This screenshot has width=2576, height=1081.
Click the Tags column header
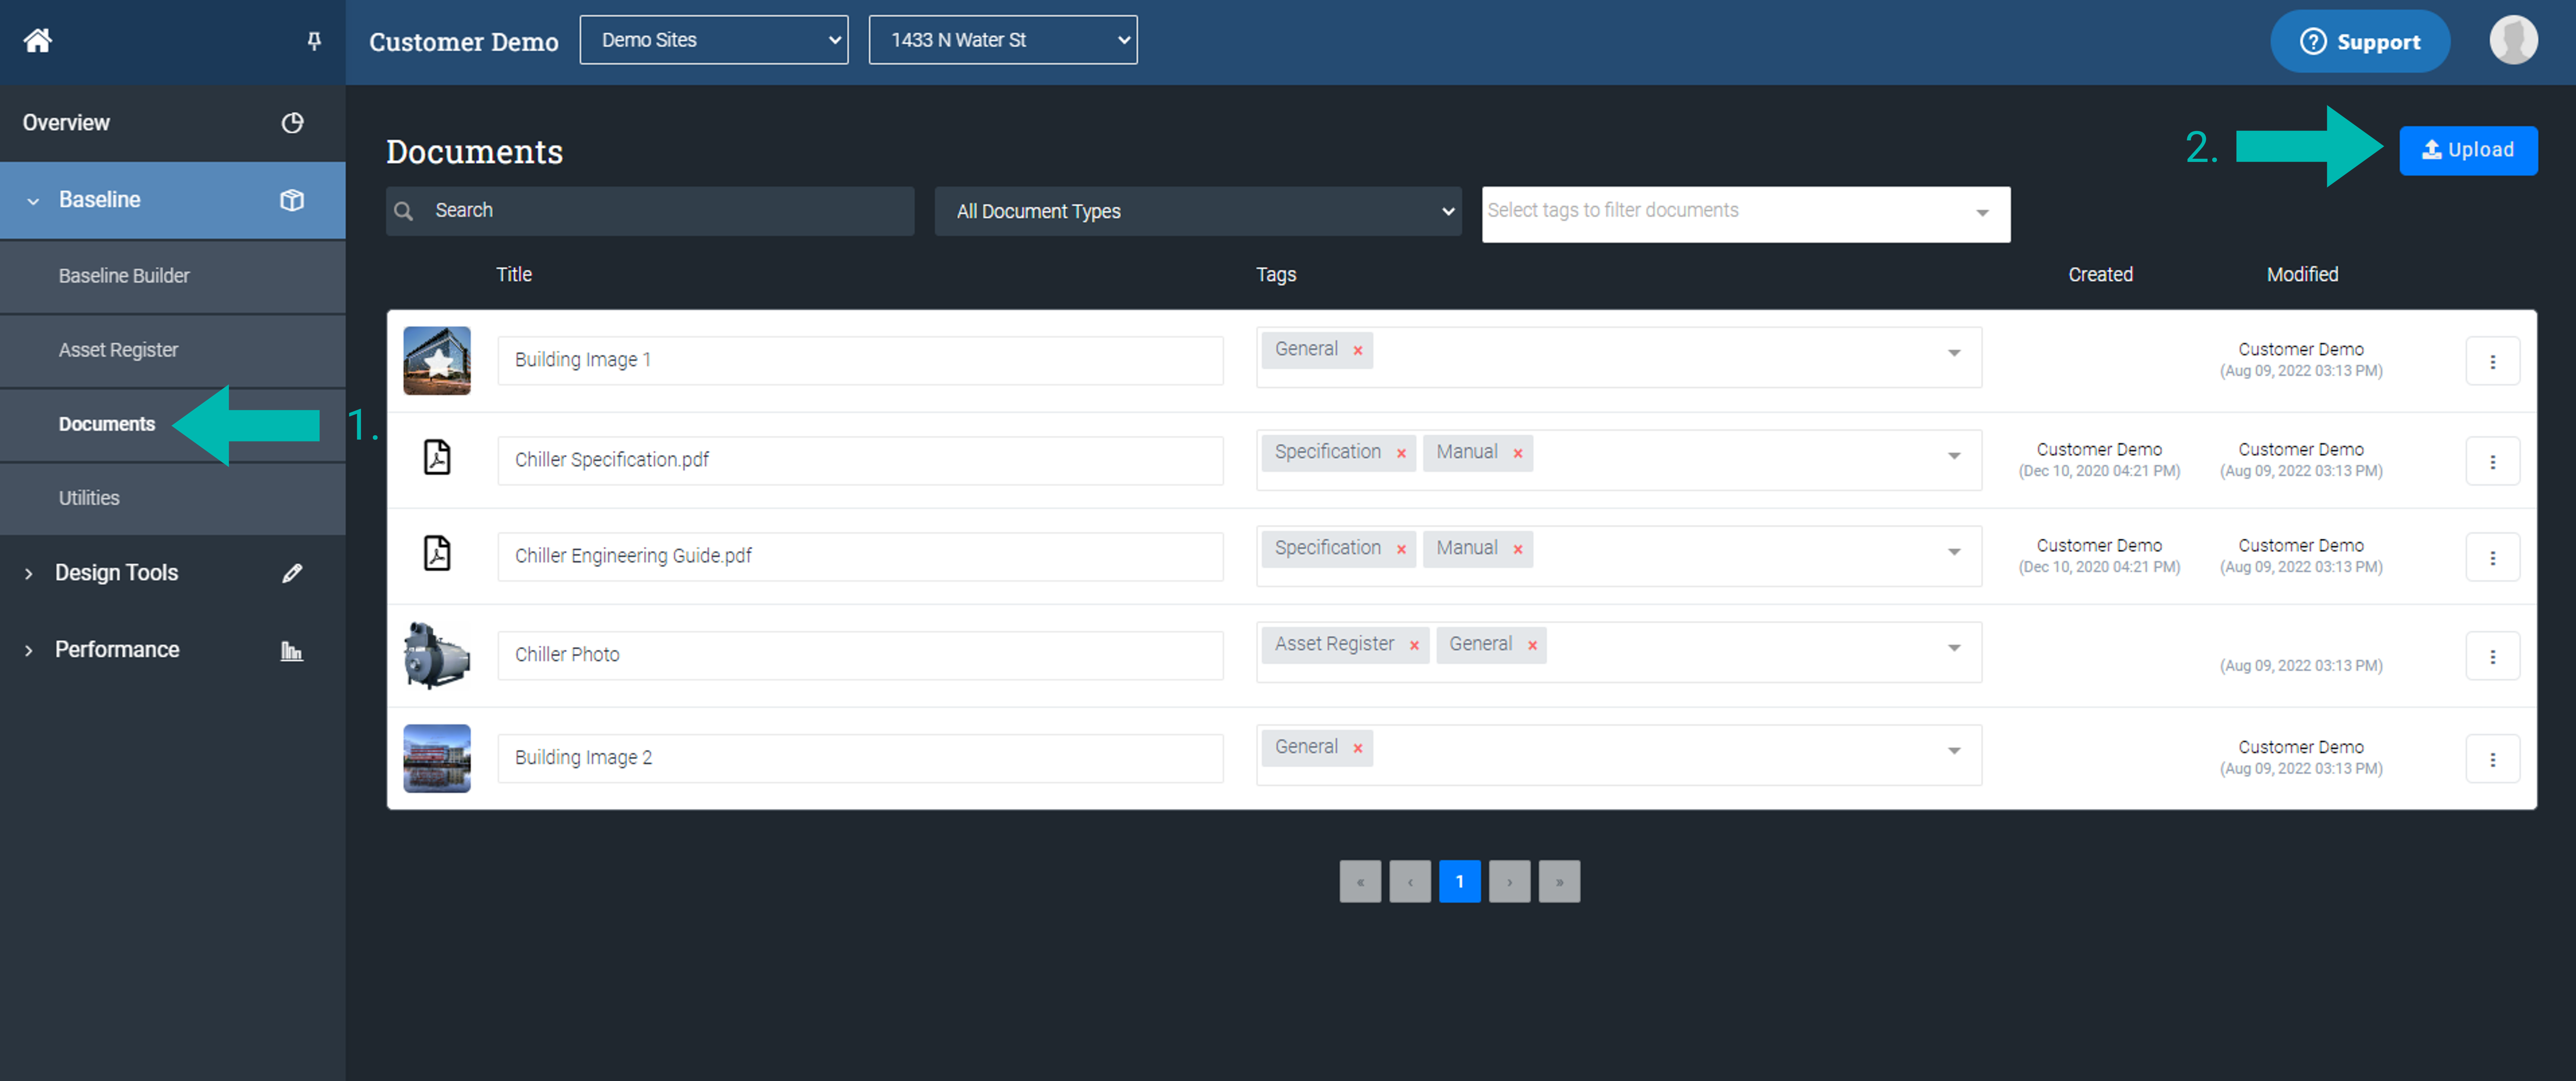[x=1276, y=275]
